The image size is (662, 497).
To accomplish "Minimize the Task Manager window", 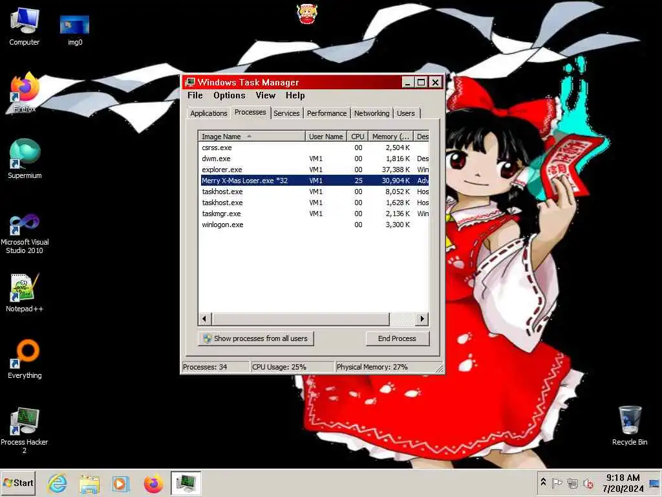I will click(x=407, y=82).
